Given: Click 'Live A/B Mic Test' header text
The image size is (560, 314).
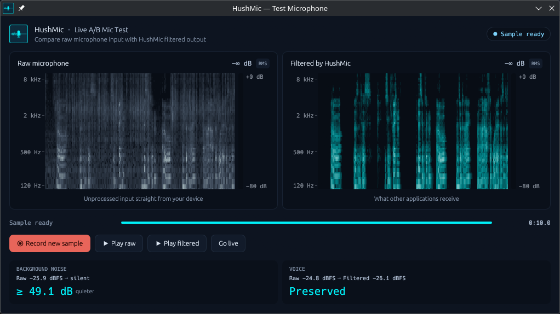Looking at the screenshot, I should pyautogui.click(x=101, y=30).
